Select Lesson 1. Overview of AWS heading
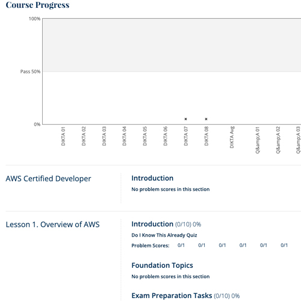Image resolution: width=301 pixels, height=301 pixels. 52,225
